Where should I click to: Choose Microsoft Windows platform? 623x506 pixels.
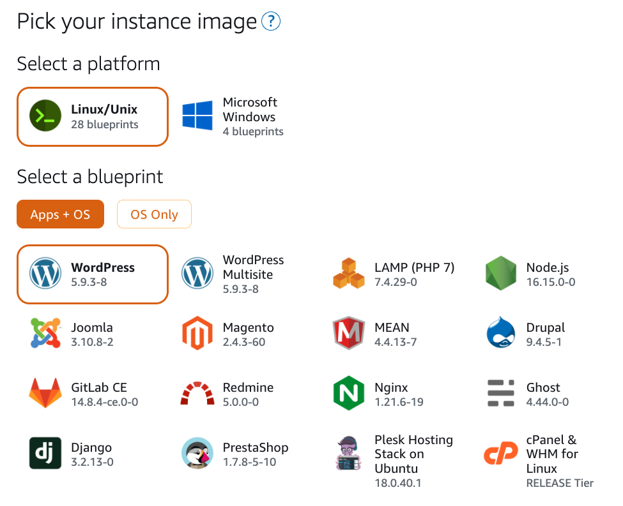click(233, 117)
